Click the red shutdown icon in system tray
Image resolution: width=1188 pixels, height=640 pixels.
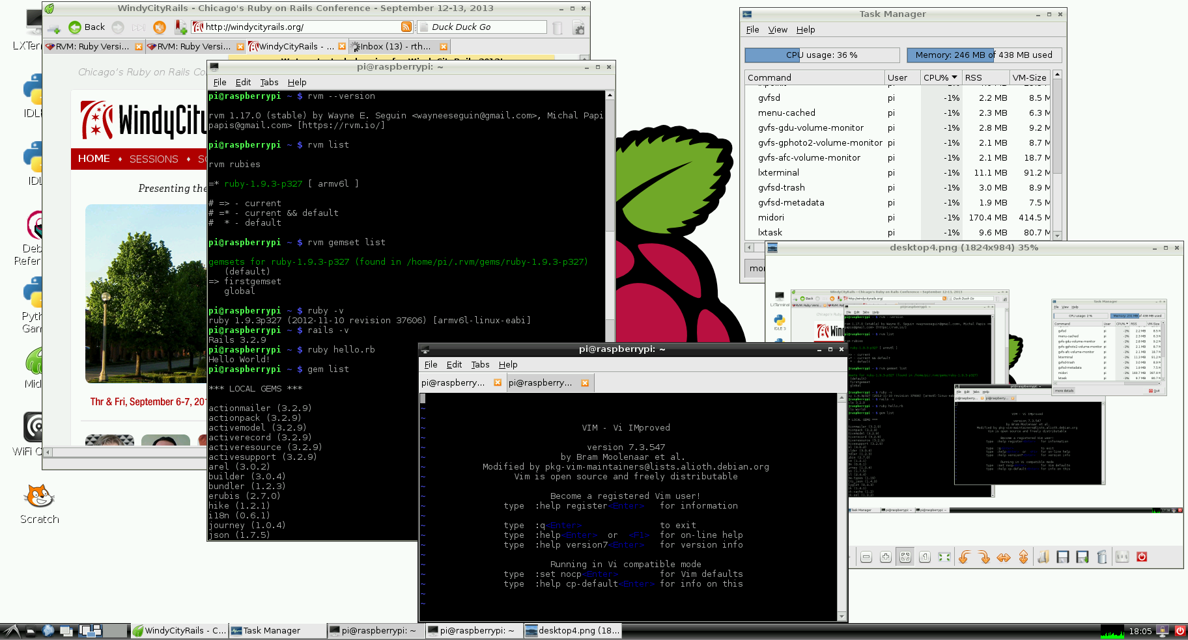coord(1180,631)
